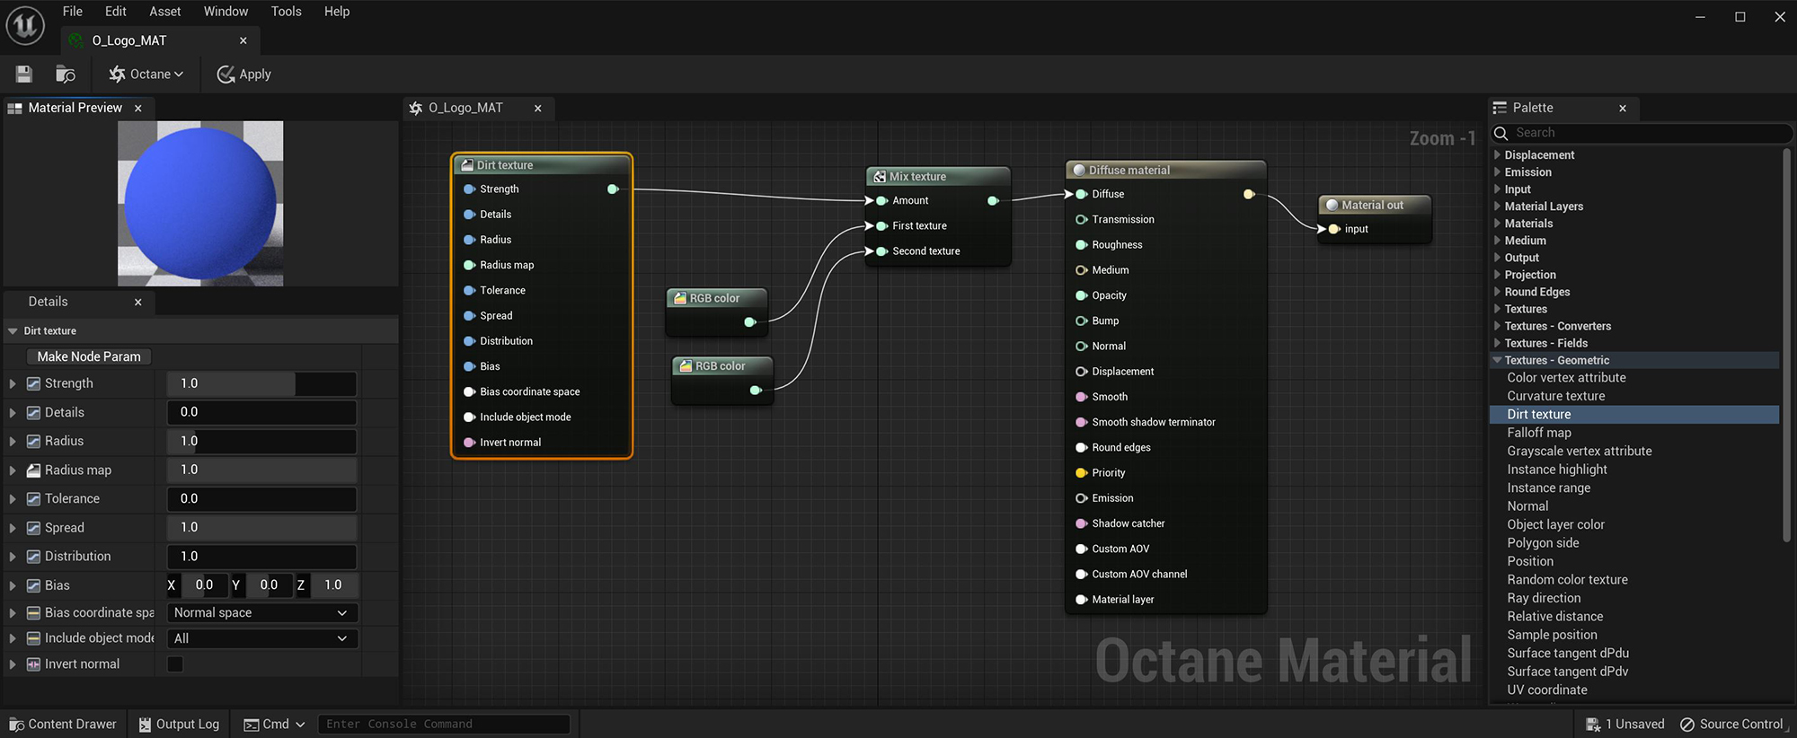Click the Dirt texture Strength output pin
The height and width of the screenshot is (738, 1797).
pyautogui.click(x=613, y=189)
